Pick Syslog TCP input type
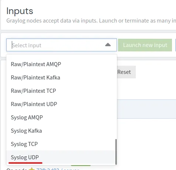 [x=61, y=144]
